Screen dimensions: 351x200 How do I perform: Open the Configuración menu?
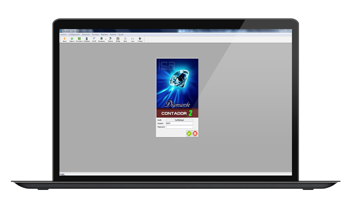74,35
